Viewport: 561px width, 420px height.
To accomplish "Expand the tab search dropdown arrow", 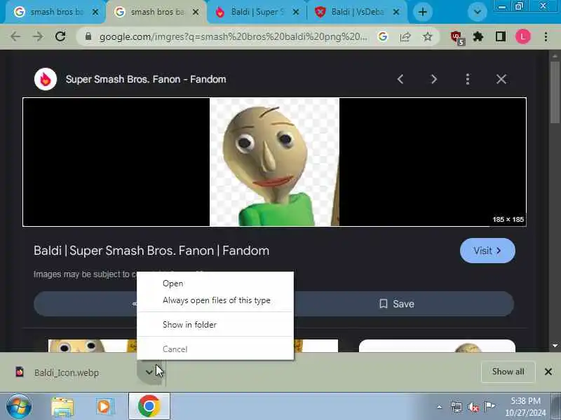I will click(x=478, y=12).
